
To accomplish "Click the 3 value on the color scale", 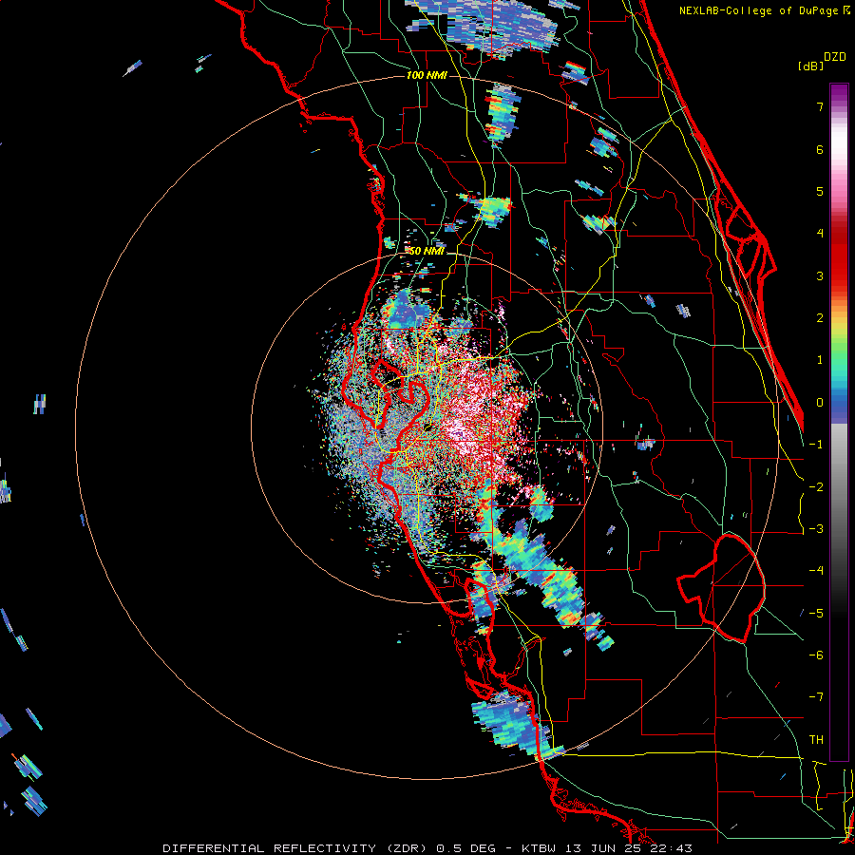I will click(x=820, y=275).
